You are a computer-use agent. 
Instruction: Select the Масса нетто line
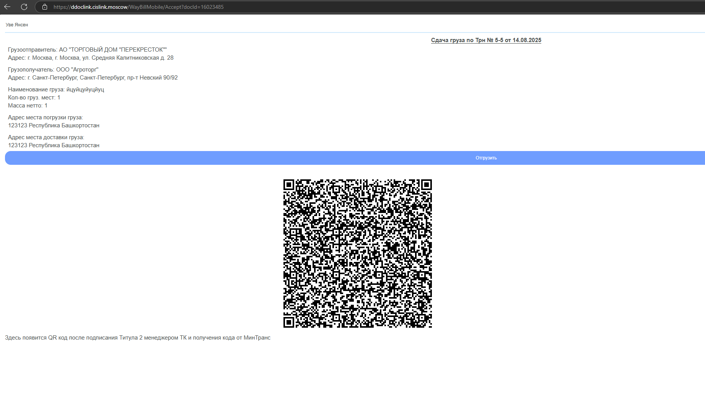coord(28,106)
